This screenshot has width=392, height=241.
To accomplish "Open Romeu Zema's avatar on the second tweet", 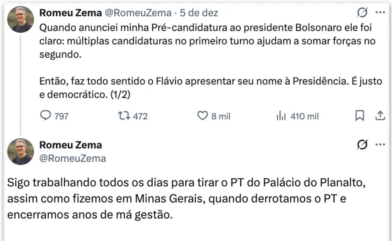I will click(21, 151).
